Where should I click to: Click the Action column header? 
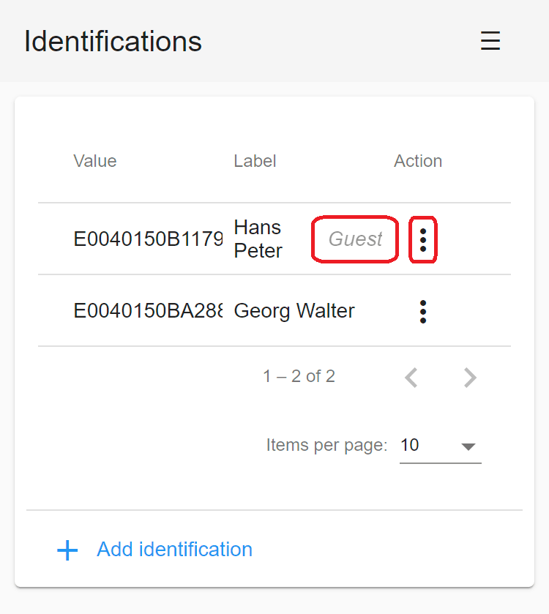(x=418, y=161)
